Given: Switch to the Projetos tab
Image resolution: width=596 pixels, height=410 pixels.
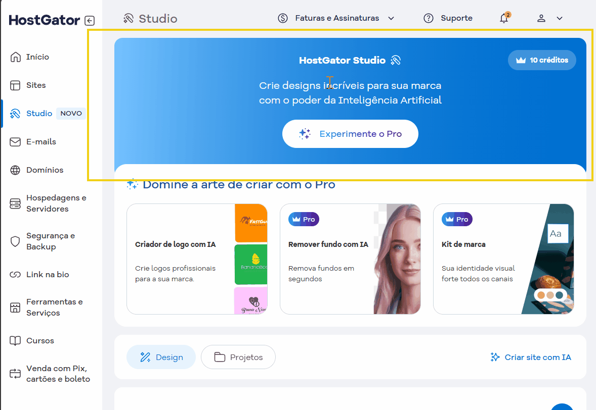Looking at the screenshot, I should 238,357.
